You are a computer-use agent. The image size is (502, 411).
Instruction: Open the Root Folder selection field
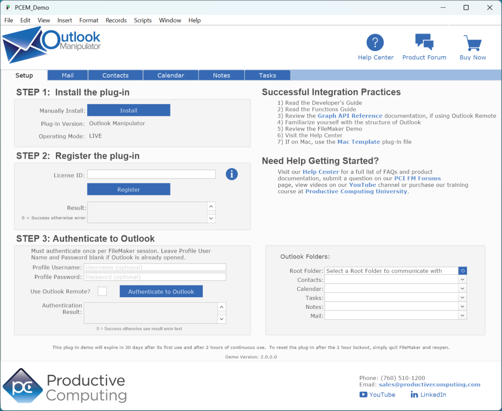pos(392,271)
